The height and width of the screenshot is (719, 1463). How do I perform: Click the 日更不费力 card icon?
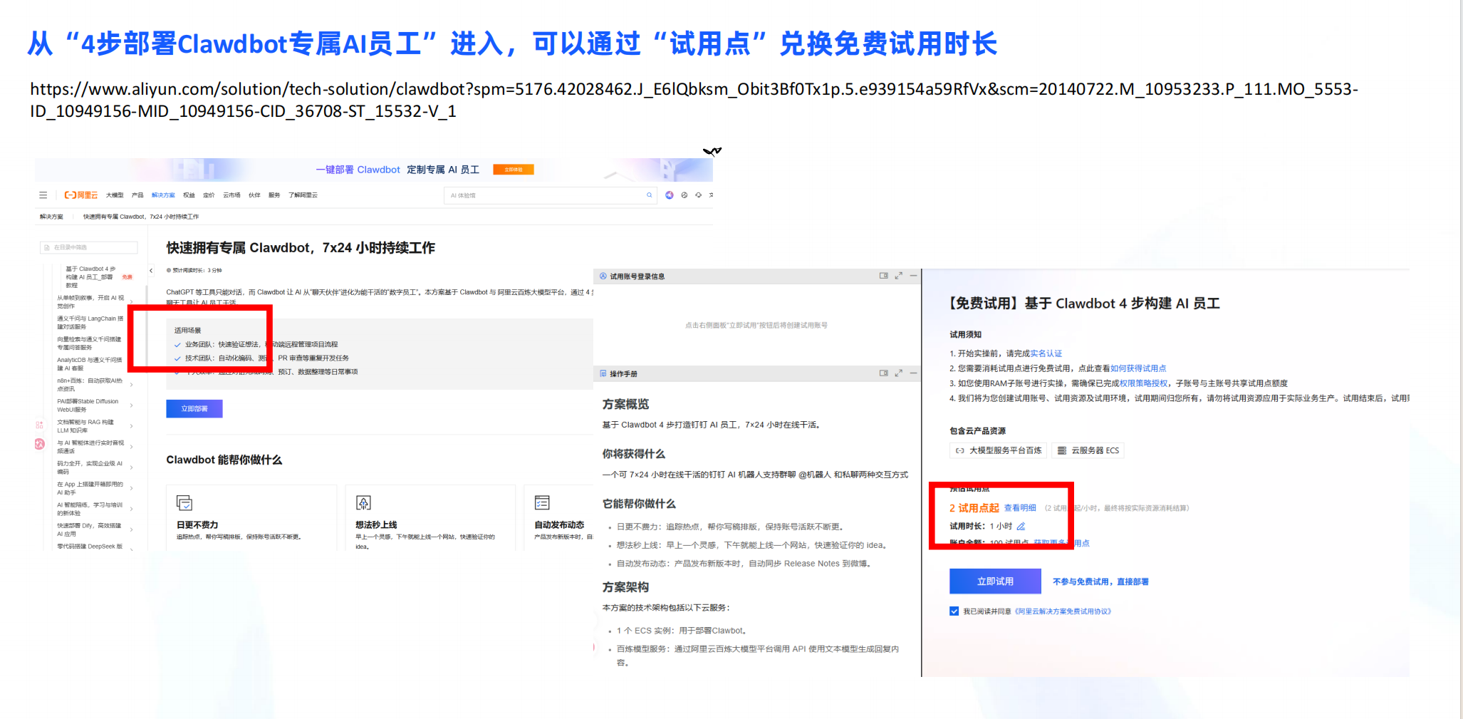184,503
